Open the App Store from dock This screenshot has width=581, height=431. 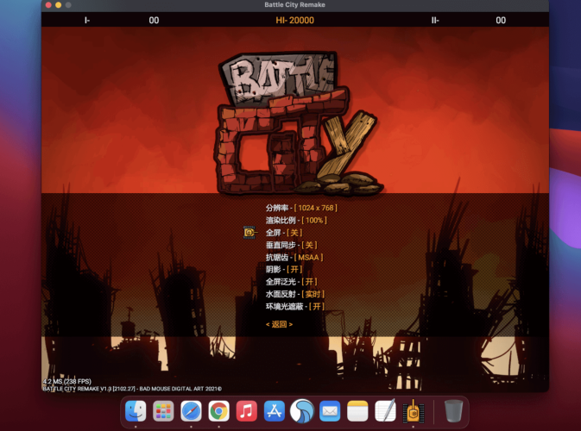(274, 411)
